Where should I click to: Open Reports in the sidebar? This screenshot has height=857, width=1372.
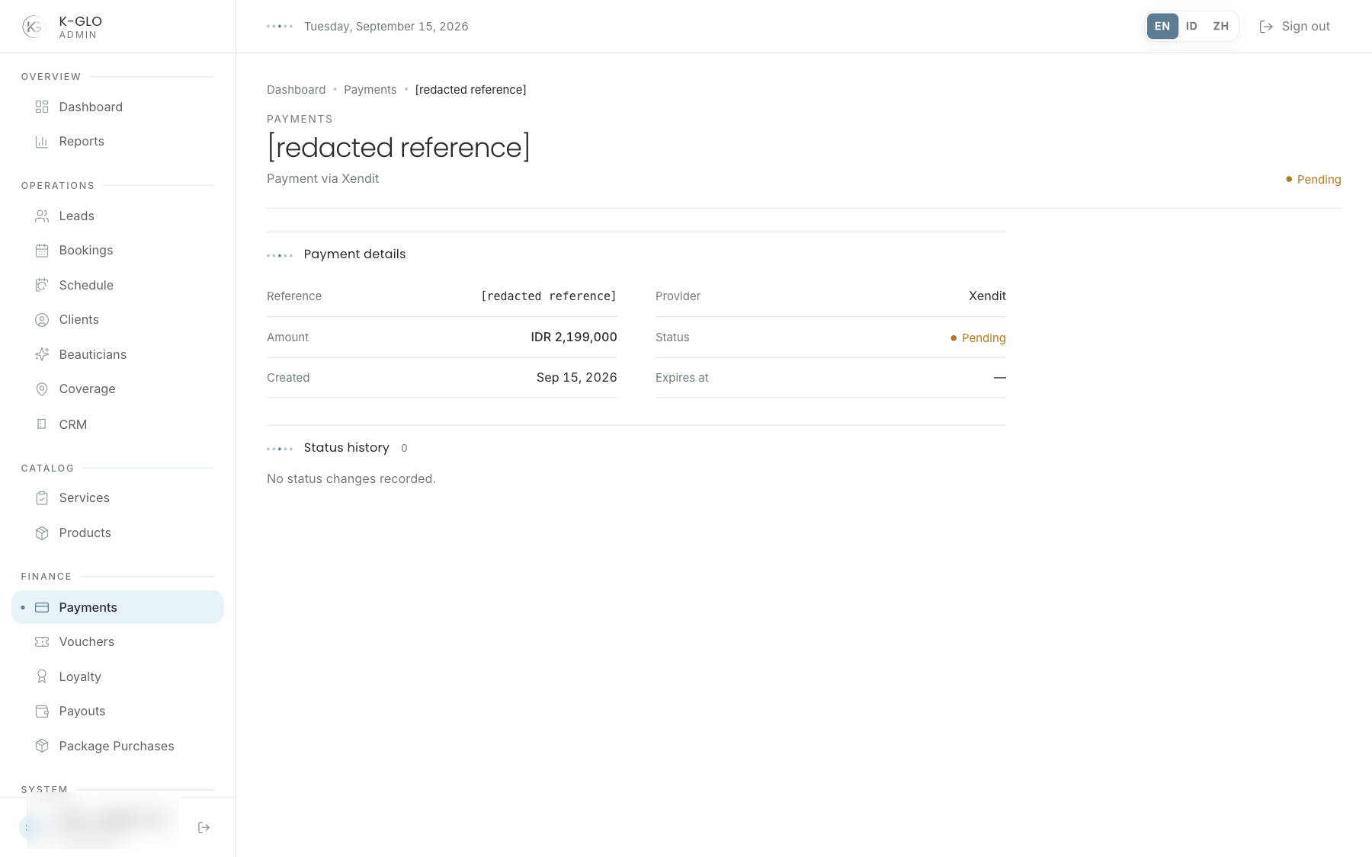(117, 142)
